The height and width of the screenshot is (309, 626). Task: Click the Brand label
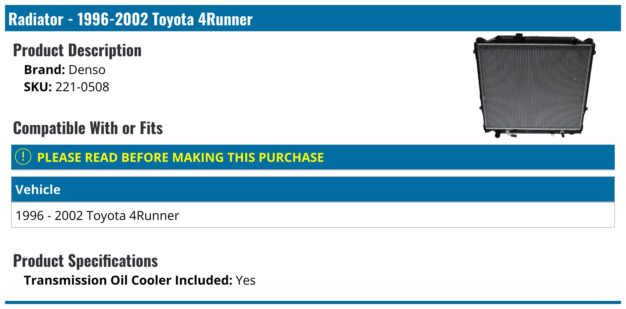(44, 70)
